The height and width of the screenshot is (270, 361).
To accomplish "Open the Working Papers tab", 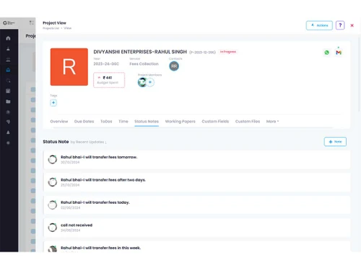I will (x=180, y=122).
